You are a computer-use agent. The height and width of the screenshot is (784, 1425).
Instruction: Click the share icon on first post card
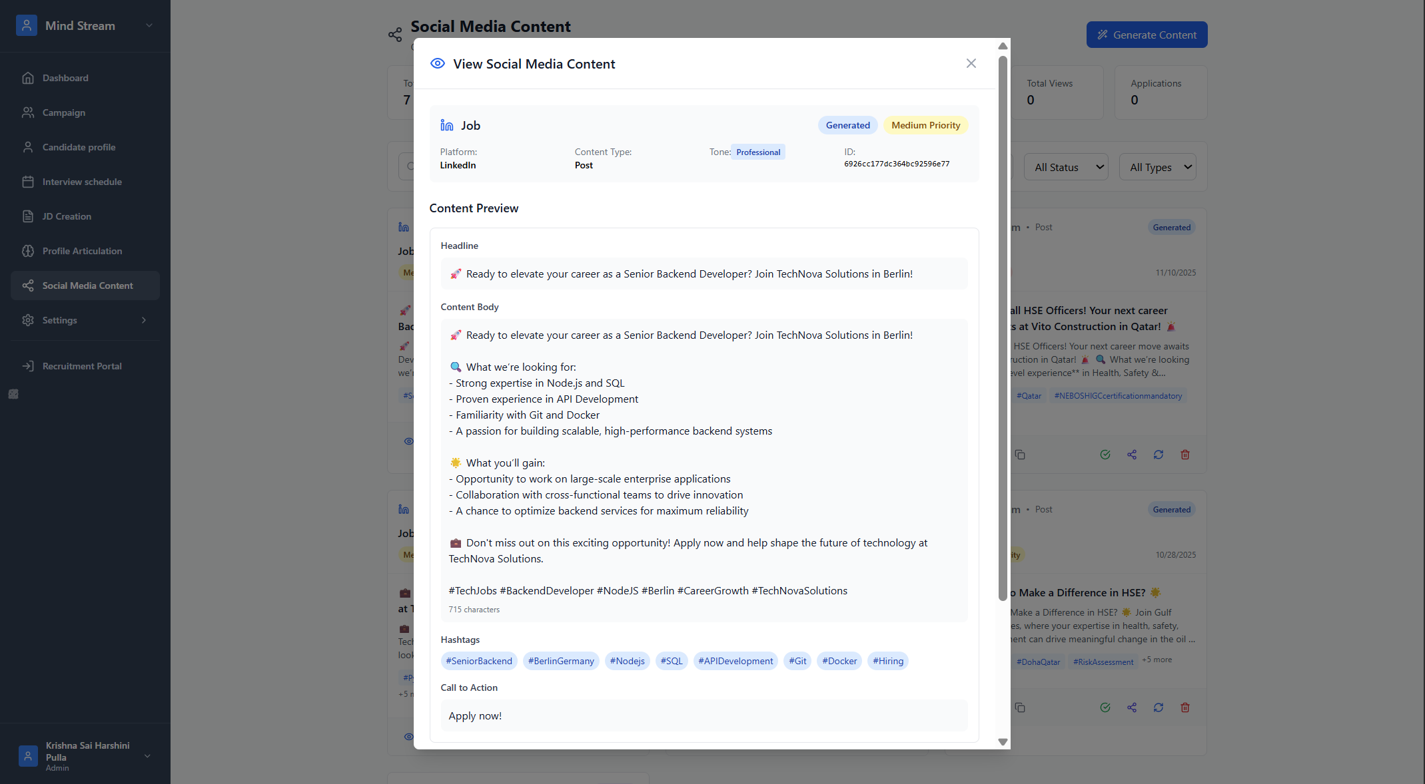(1131, 455)
